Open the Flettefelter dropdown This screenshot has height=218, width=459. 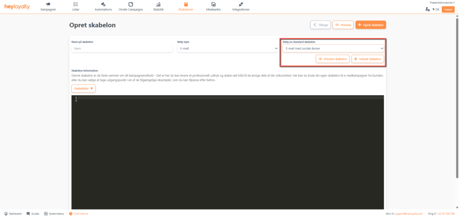click(83, 88)
